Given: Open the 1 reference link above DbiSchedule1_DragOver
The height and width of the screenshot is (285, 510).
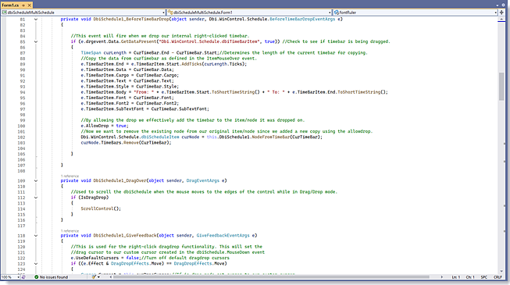Looking at the screenshot, I should point(70,176).
